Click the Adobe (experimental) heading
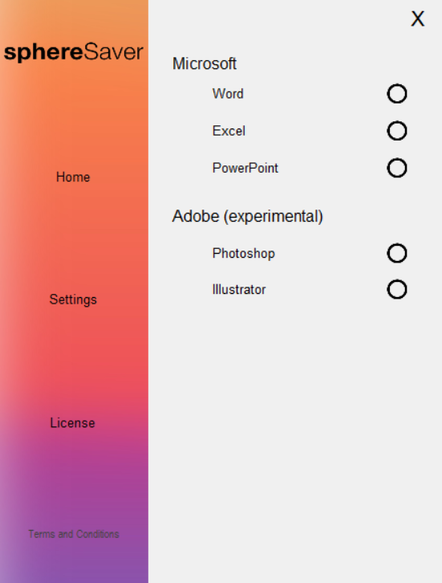The height and width of the screenshot is (583, 442). pyautogui.click(x=247, y=216)
